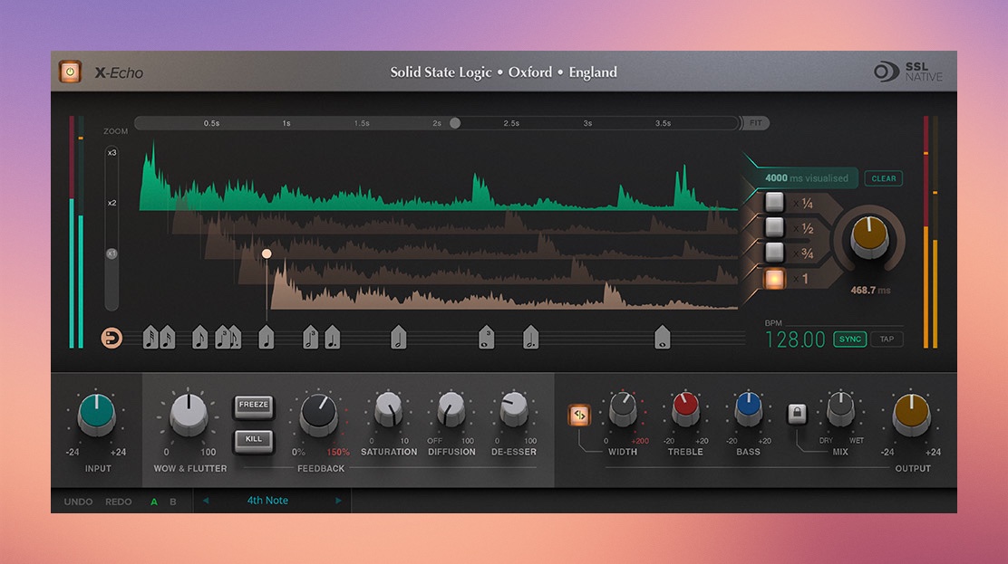Select the whole note delay marker
The height and width of the screenshot is (564, 1008).
[x=663, y=338]
